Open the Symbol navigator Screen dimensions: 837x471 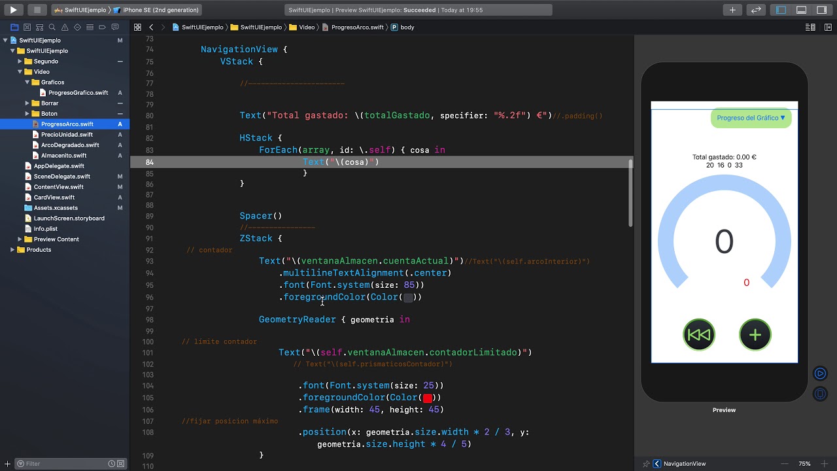[39, 27]
